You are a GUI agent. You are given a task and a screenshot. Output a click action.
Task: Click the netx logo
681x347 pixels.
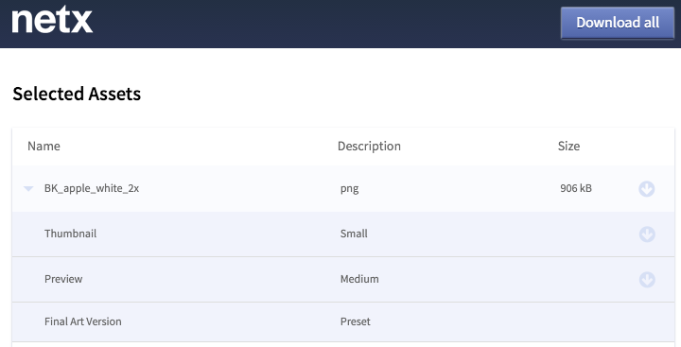coord(52,21)
